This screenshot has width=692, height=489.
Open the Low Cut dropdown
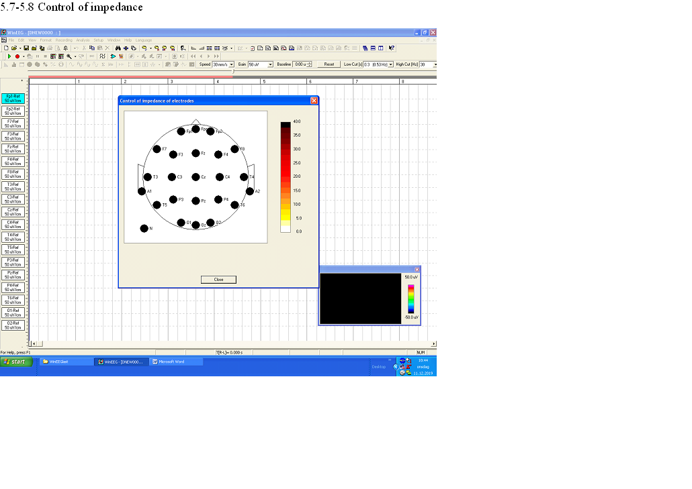point(390,64)
